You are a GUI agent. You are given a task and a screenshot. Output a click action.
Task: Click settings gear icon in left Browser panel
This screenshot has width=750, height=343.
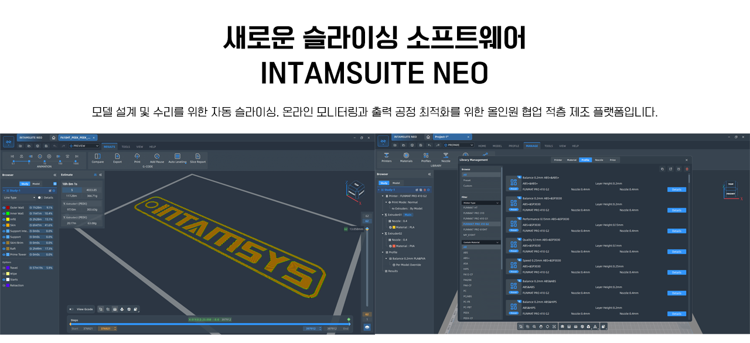coord(55,184)
